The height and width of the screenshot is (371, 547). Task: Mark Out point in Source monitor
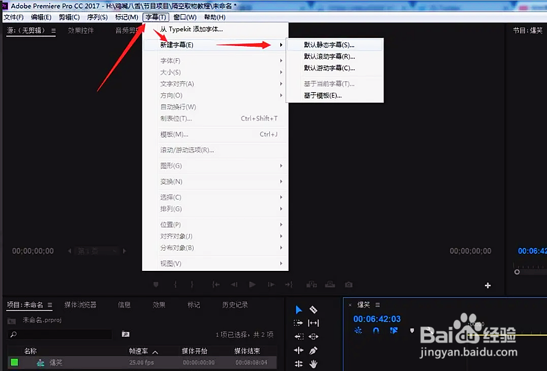[x=192, y=284]
